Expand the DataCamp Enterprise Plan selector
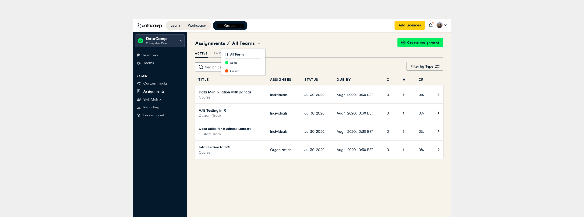The height and width of the screenshot is (217, 584). point(160,41)
